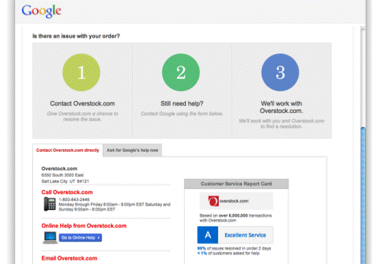Image resolution: width=383 pixels, height=264 pixels.
Task: Click the We'll work with Overstock.com. title
Action: (x=281, y=107)
